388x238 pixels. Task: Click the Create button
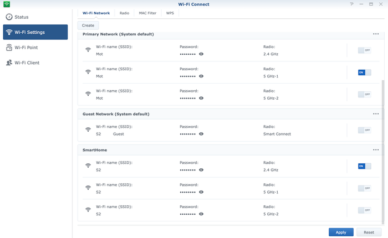coord(88,25)
